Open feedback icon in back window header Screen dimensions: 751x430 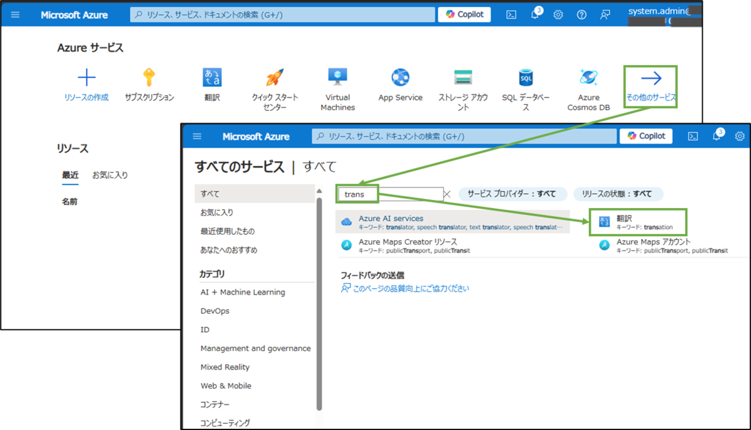point(605,15)
